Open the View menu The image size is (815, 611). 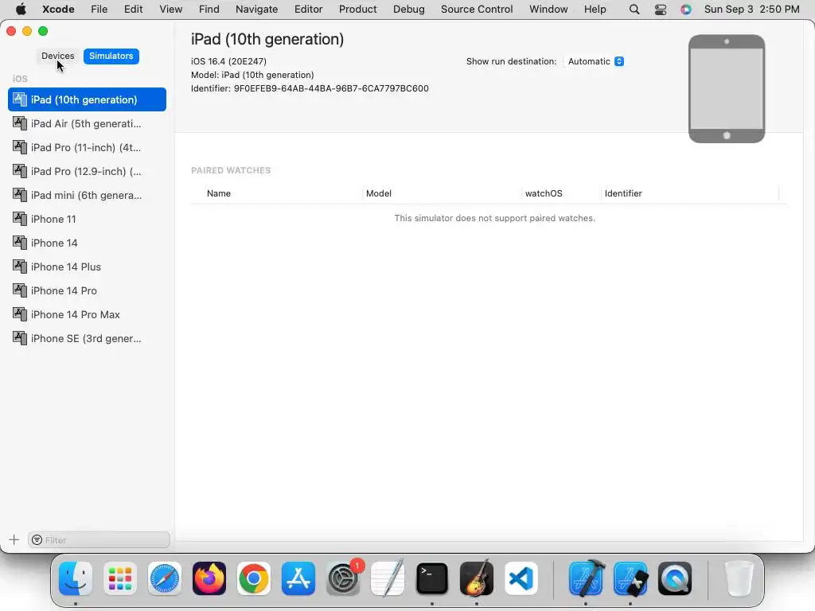click(x=170, y=10)
